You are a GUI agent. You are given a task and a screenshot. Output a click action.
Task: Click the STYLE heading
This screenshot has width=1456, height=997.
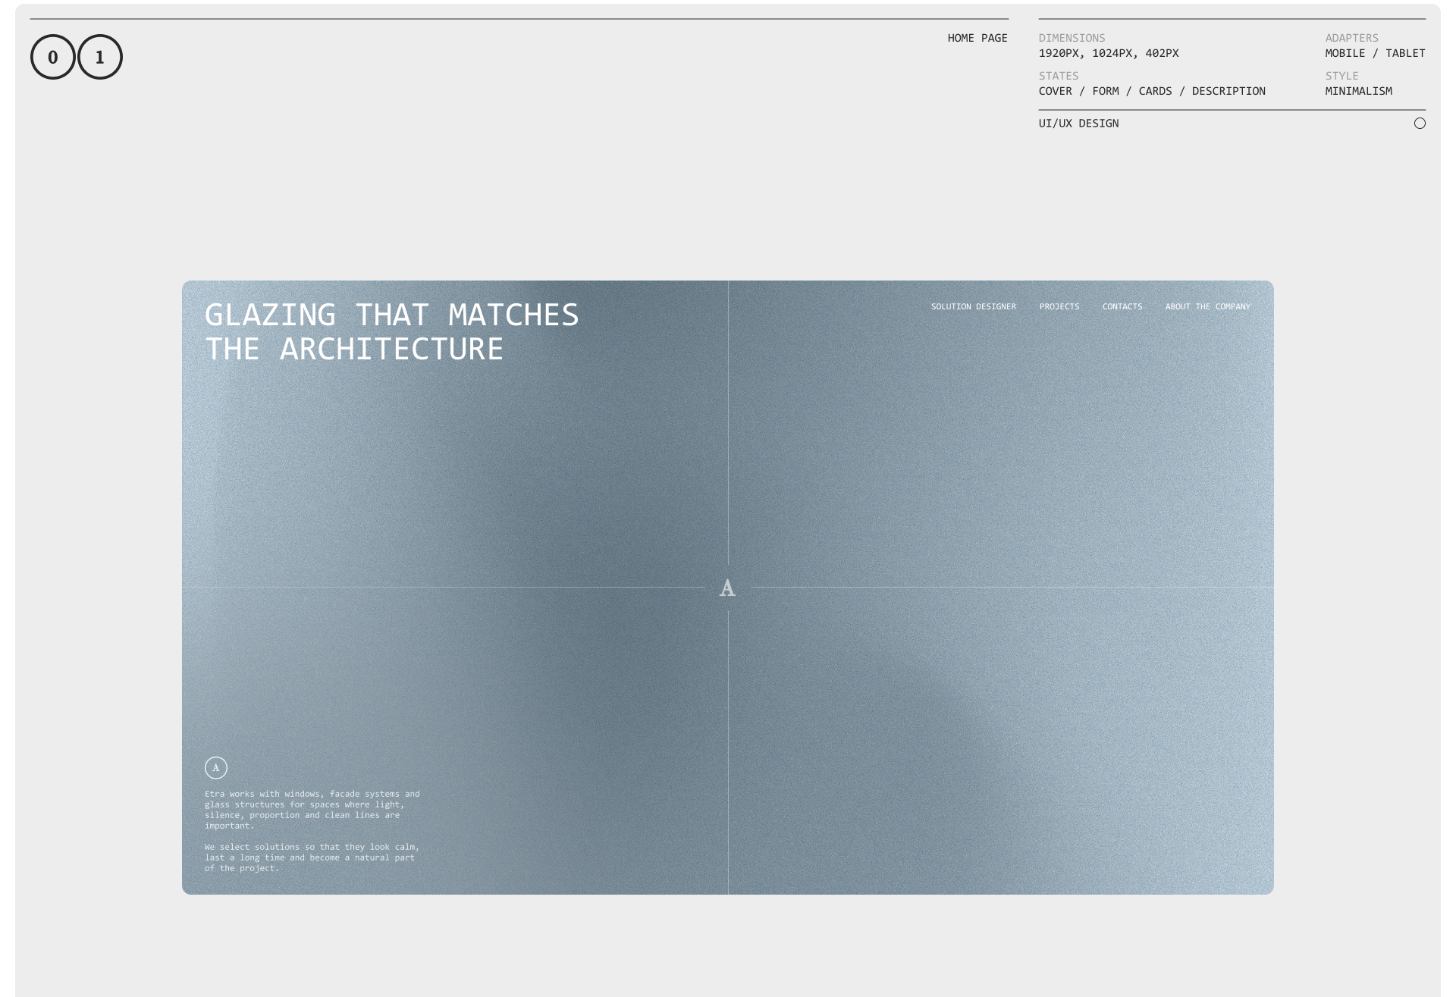(x=1341, y=76)
